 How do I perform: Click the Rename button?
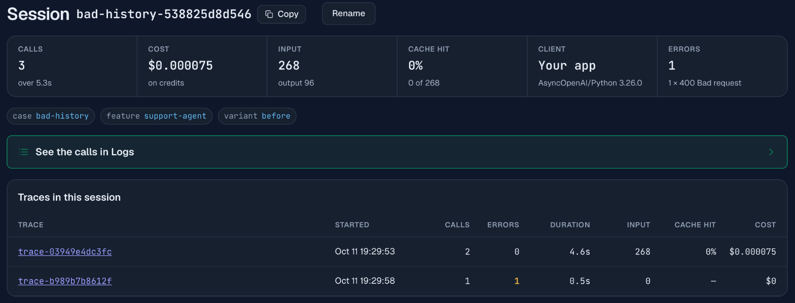[x=348, y=14]
